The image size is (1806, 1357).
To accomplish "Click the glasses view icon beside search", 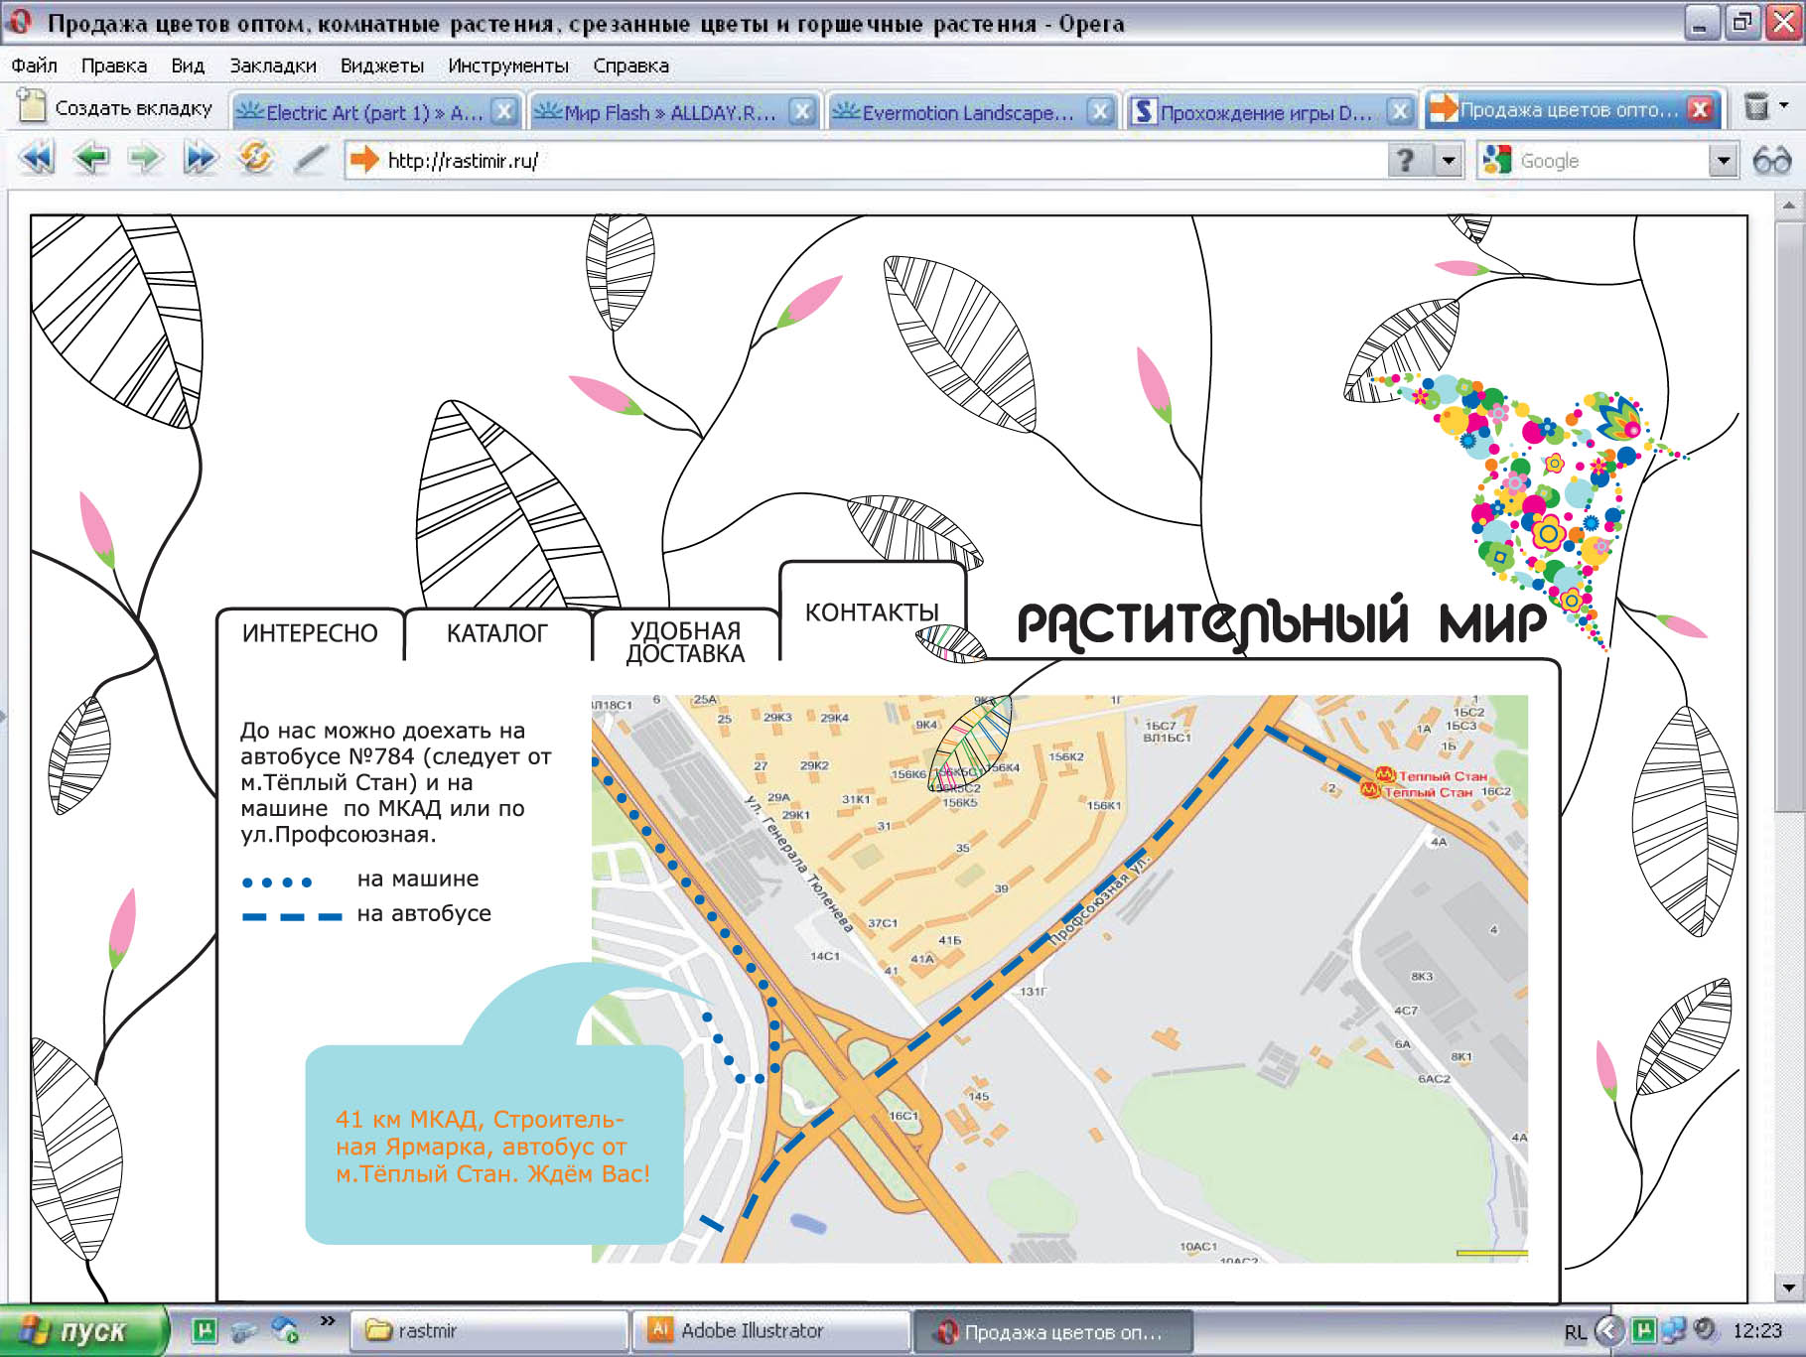I will [1772, 160].
